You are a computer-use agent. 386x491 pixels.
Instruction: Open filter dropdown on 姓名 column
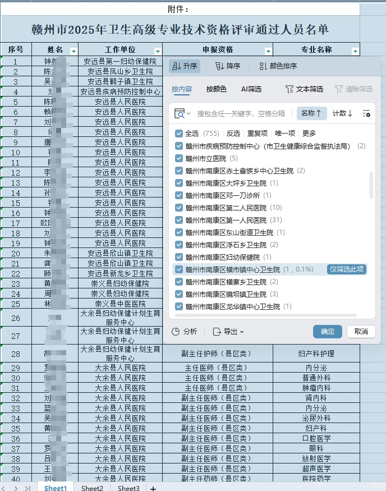pos(73,51)
